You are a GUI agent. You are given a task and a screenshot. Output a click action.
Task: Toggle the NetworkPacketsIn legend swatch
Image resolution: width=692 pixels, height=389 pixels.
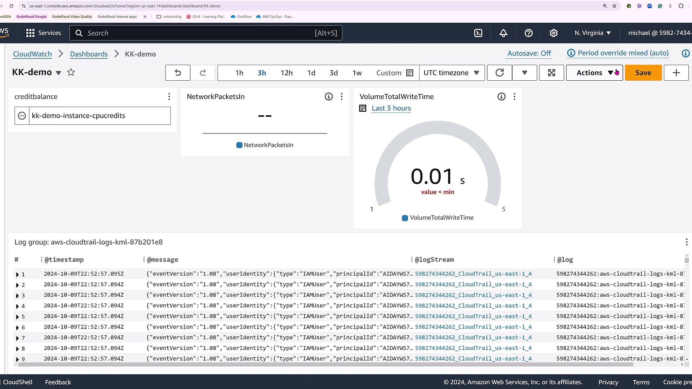point(239,145)
